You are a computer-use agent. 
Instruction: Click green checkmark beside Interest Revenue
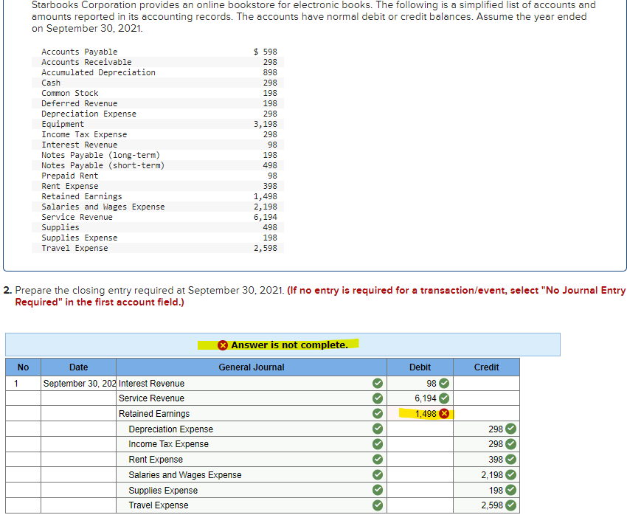pos(377,383)
